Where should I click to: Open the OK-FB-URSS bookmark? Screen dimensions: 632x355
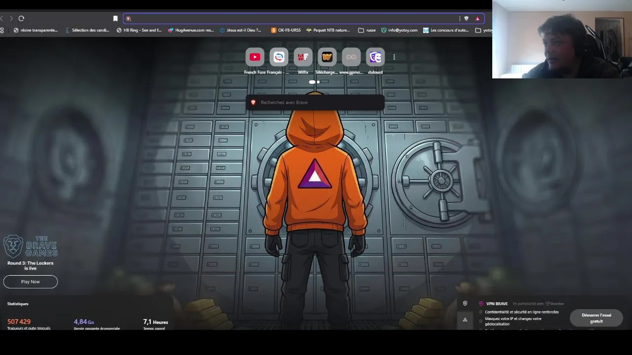(x=286, y=30)
